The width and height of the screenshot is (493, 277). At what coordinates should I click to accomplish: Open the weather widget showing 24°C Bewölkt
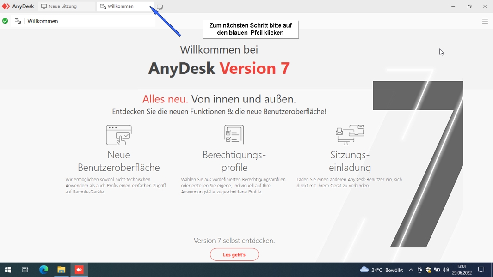(x=381, y=270)
